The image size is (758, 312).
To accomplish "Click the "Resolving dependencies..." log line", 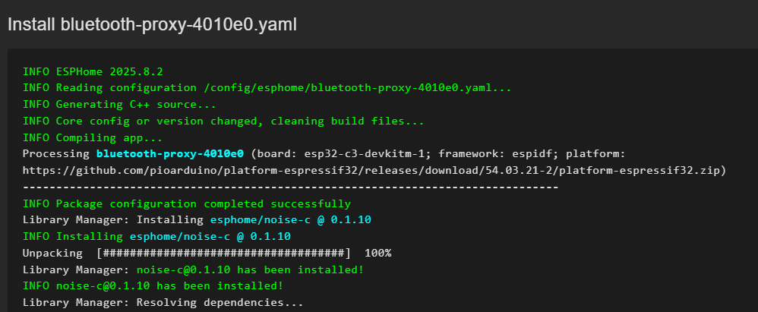I will tap(163, 303).
